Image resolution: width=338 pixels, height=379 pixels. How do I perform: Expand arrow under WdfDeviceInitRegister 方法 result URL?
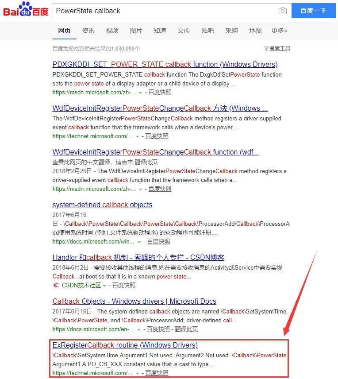pos(137,136)
